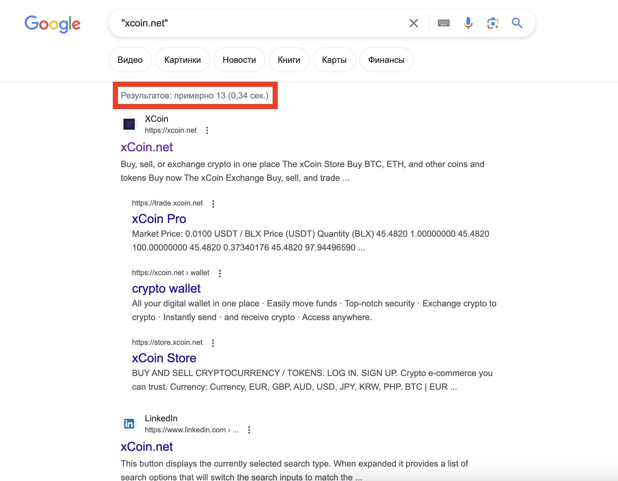Click snippet starting "Buy, sell, or exchange crypto"
This screenshot has width=618, height=481.
pyautogui.click(x=302, y=171)
